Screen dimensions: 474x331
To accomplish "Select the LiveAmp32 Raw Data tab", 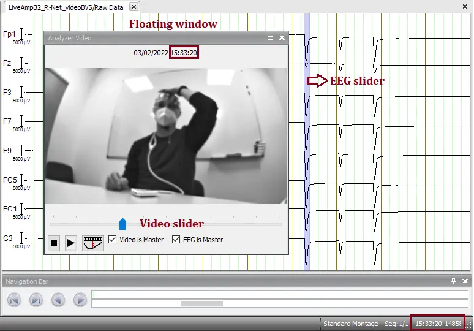I will pyautogui.click(x=66, y=7).
